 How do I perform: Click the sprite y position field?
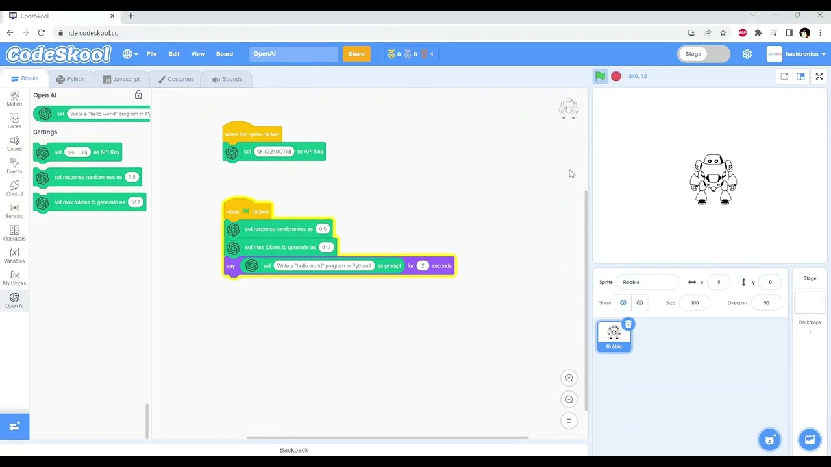(770, 282)
